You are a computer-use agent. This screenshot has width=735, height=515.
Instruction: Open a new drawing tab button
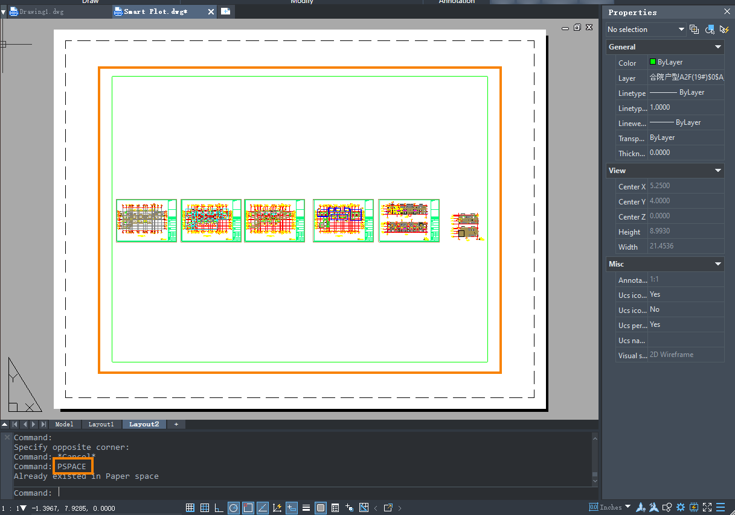[226, 11]
